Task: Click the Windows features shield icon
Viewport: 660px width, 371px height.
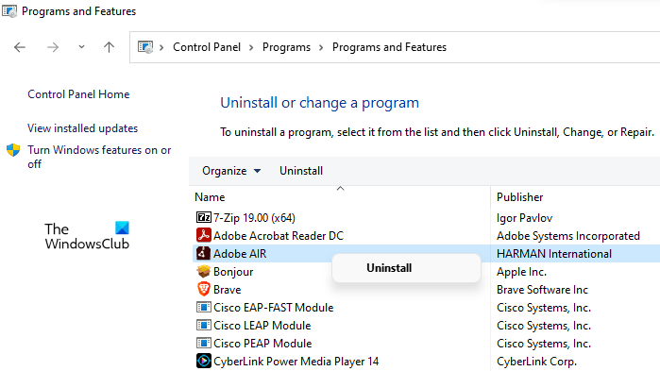Action: [x=13, y=150]
